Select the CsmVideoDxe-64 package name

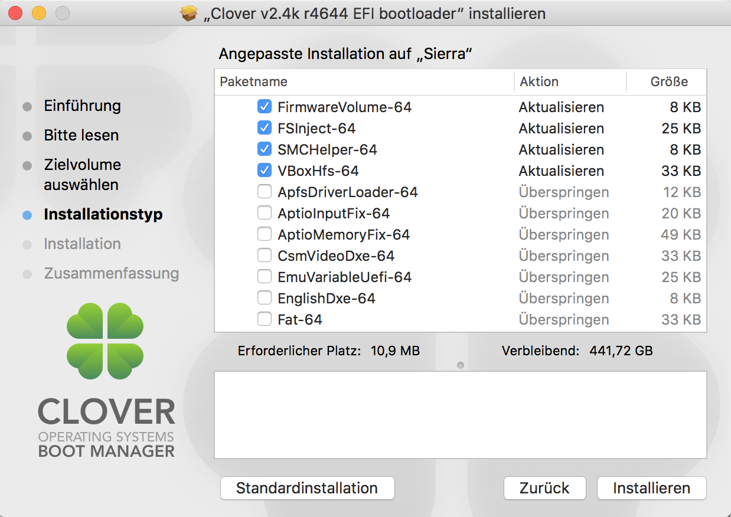coord(336,256)
